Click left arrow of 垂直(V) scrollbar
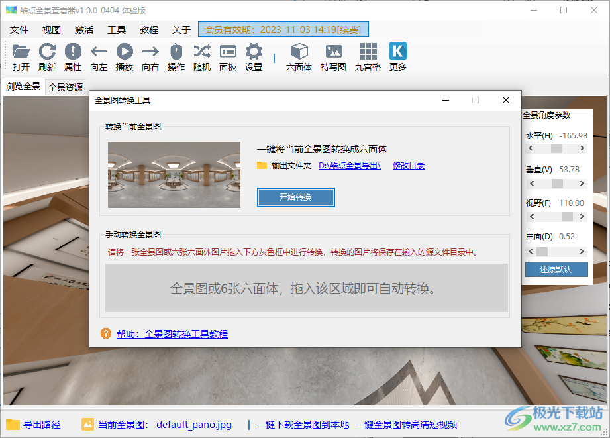This screenshot has width=610, height=438. coord(532,184)
